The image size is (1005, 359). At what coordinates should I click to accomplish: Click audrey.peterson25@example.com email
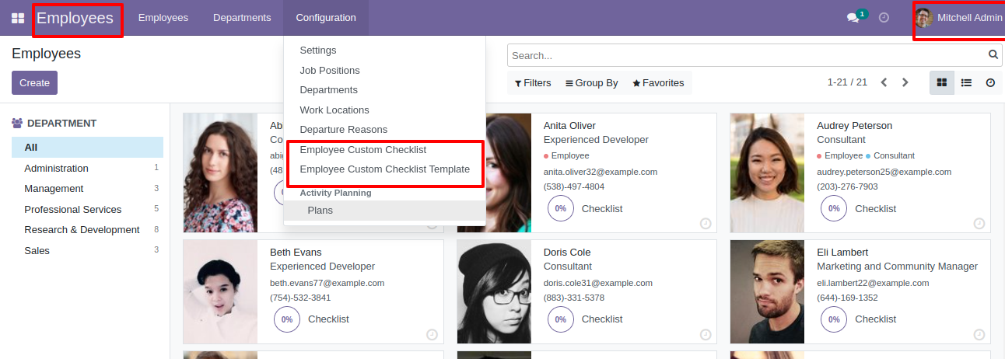(884, 173)
